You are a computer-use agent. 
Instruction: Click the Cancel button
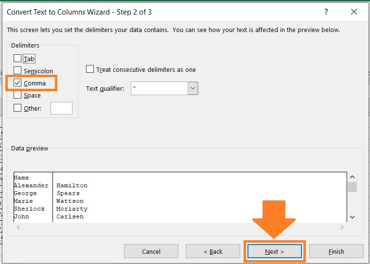click(x=151, y=251)
